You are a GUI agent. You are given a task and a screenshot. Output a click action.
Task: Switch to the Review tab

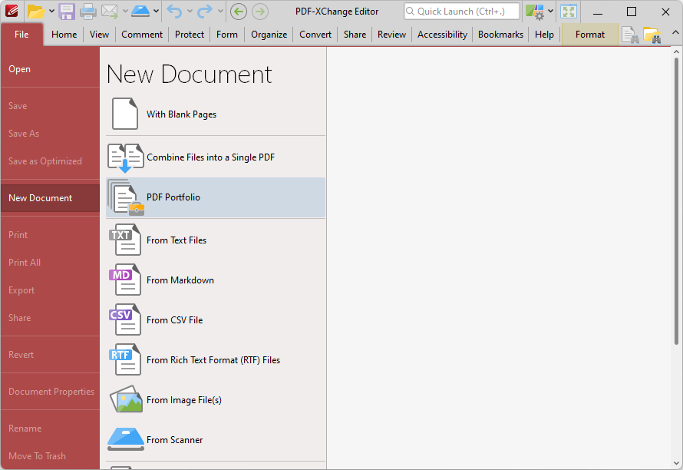391,35
